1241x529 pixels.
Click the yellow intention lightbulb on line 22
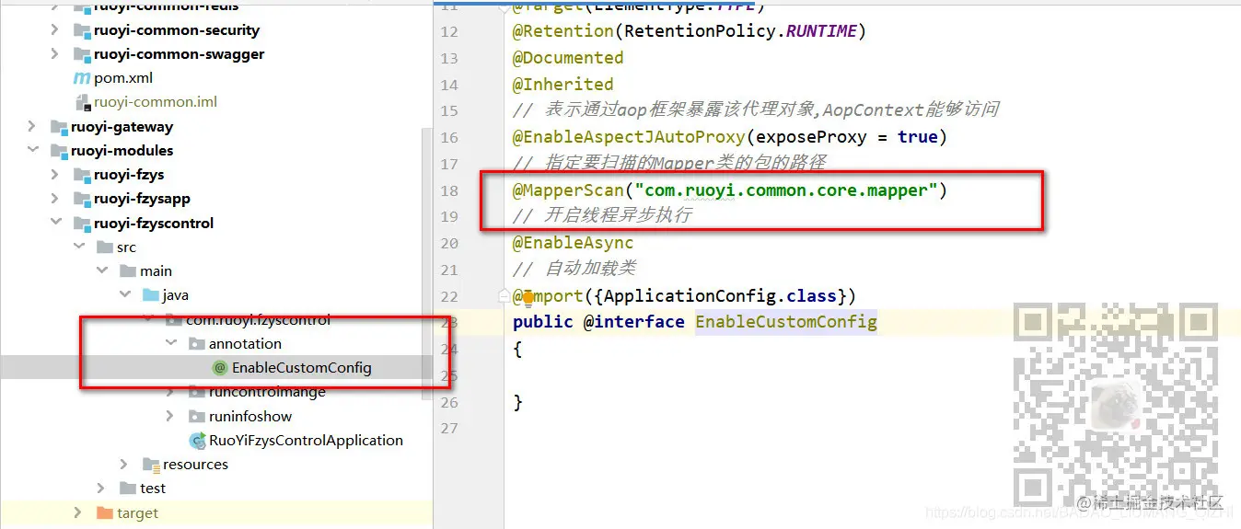(x=528, y=296)
